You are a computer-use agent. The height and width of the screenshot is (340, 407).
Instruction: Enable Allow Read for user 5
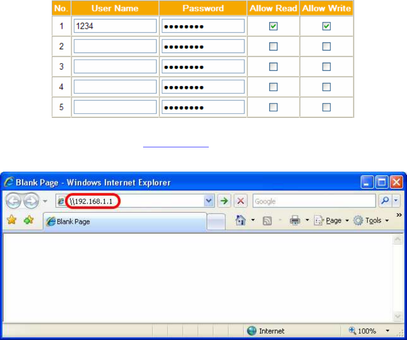[x=273, y=107]
